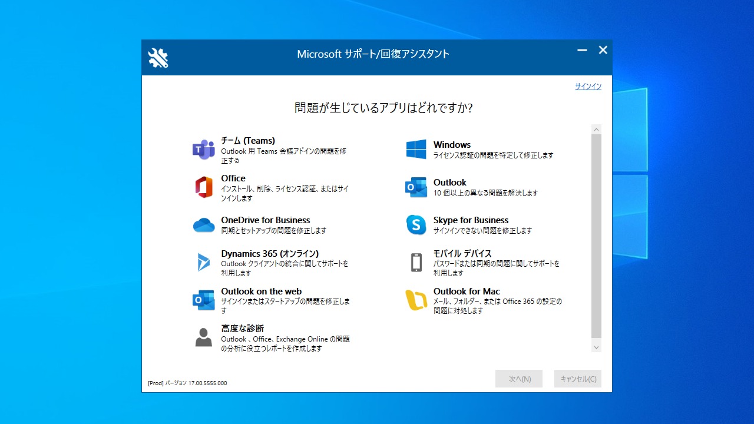
Task: Choose the OneDrive for Business cloud icon
Action: point(204,225)
